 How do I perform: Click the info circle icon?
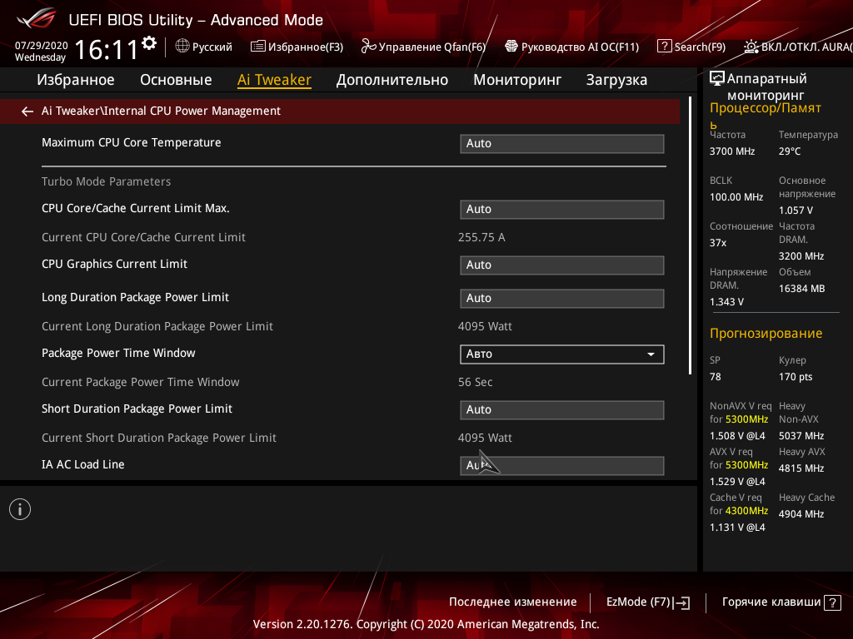click(x=20, y=510)
